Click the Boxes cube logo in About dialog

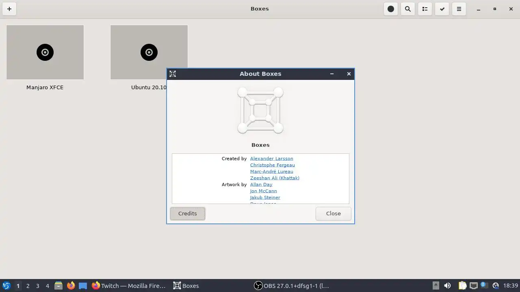[x=260, y=110]
